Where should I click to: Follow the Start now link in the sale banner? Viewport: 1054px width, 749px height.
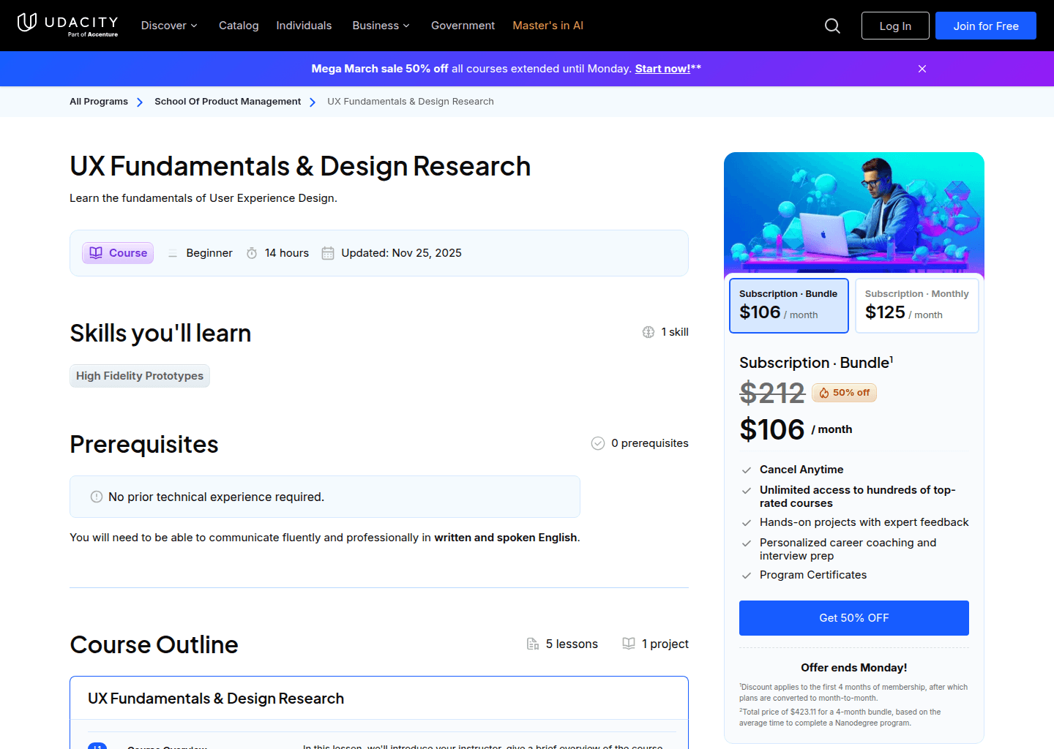click(662, 68)
